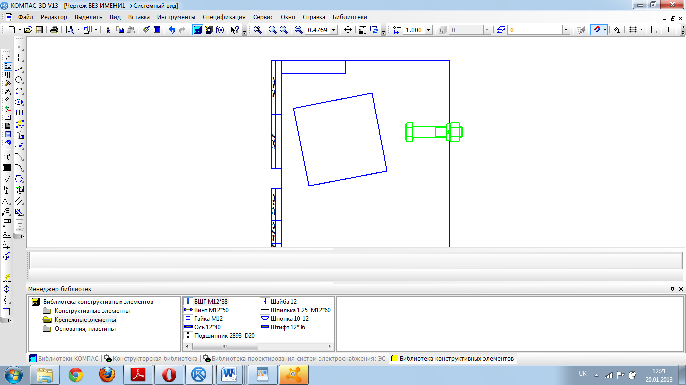Open Google Chrome from taskbar

76,375
